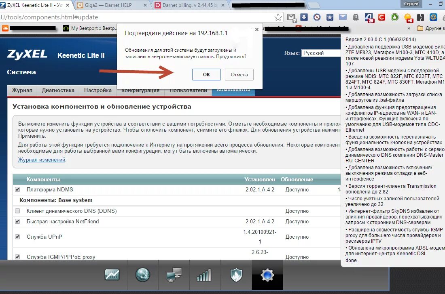Open the Ghostery ghost extension icon
This screenshot has height=294, width=445.
355,17
